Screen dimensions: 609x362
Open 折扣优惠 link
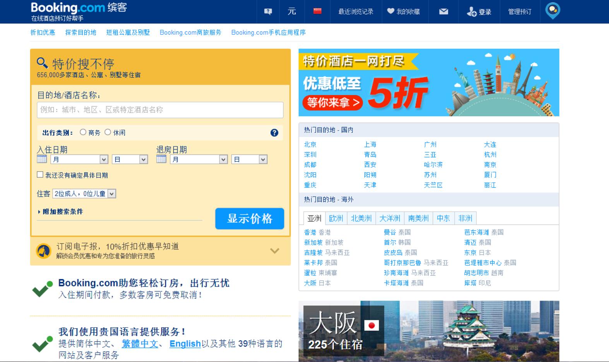[43, 32]
